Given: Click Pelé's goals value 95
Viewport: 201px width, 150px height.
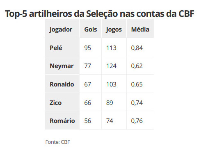Looking at the screenshot, I should [x=88, y=48].
